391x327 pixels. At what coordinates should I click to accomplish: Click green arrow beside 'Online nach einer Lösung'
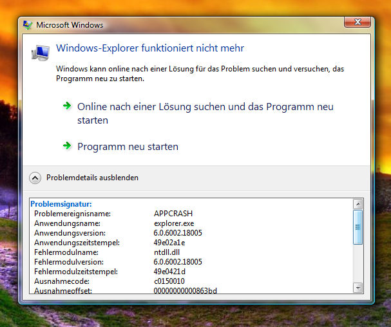coord(67,106)
